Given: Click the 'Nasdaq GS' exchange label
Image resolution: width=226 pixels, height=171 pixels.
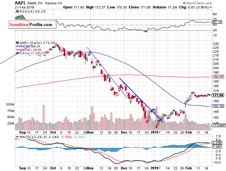Looking at the screenshot, I should (54, 3).
